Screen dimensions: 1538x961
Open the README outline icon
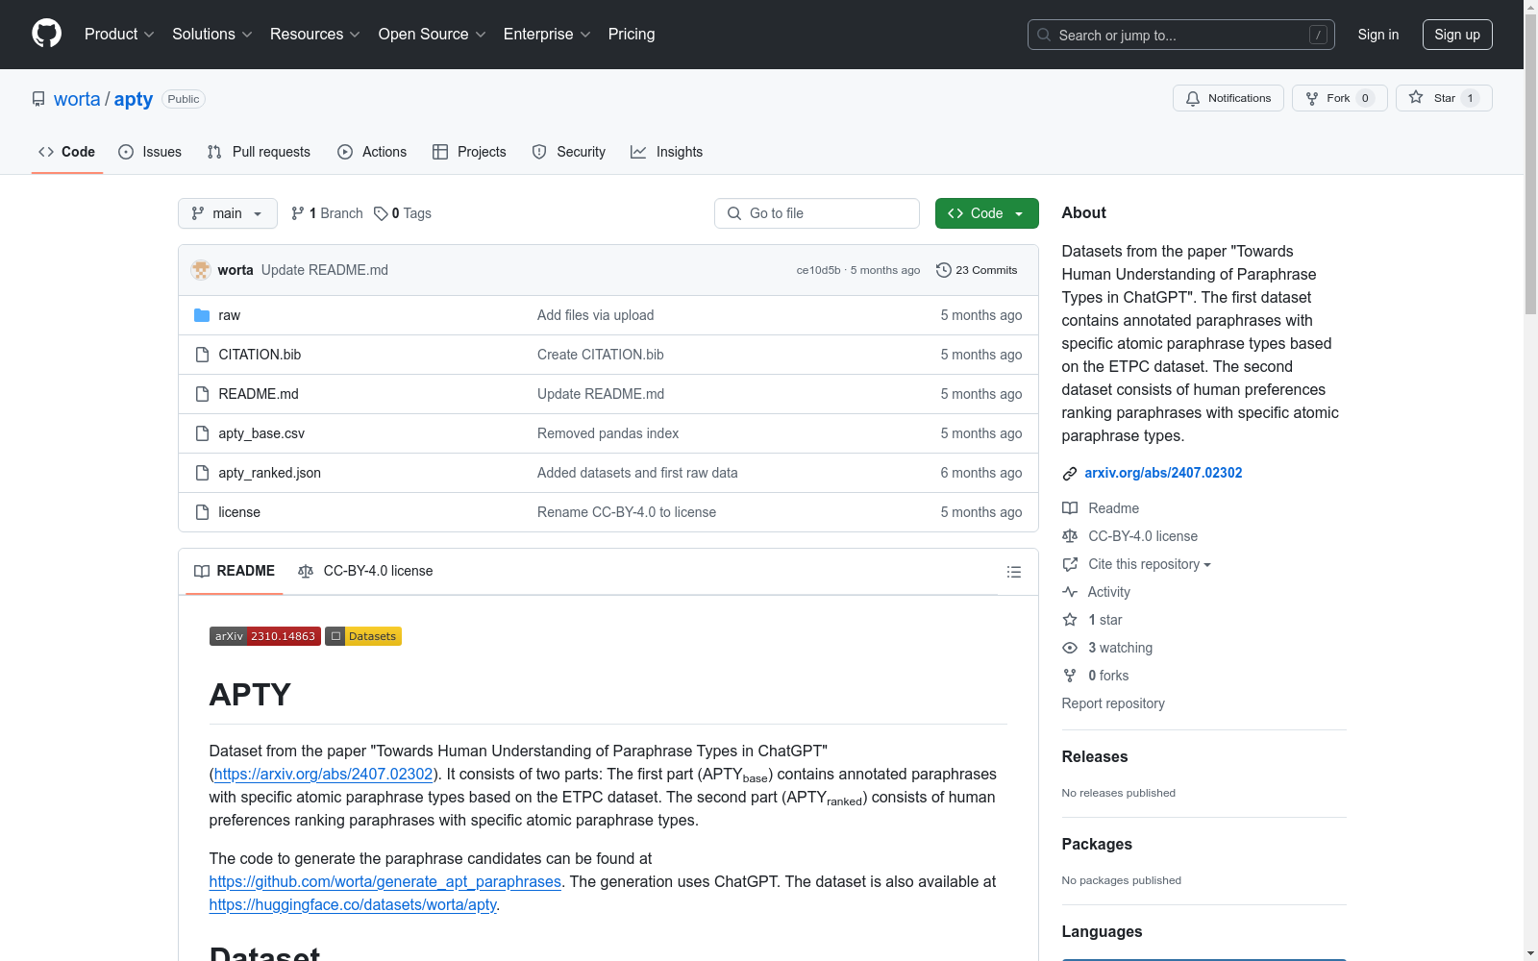[x=1013, y=572]
